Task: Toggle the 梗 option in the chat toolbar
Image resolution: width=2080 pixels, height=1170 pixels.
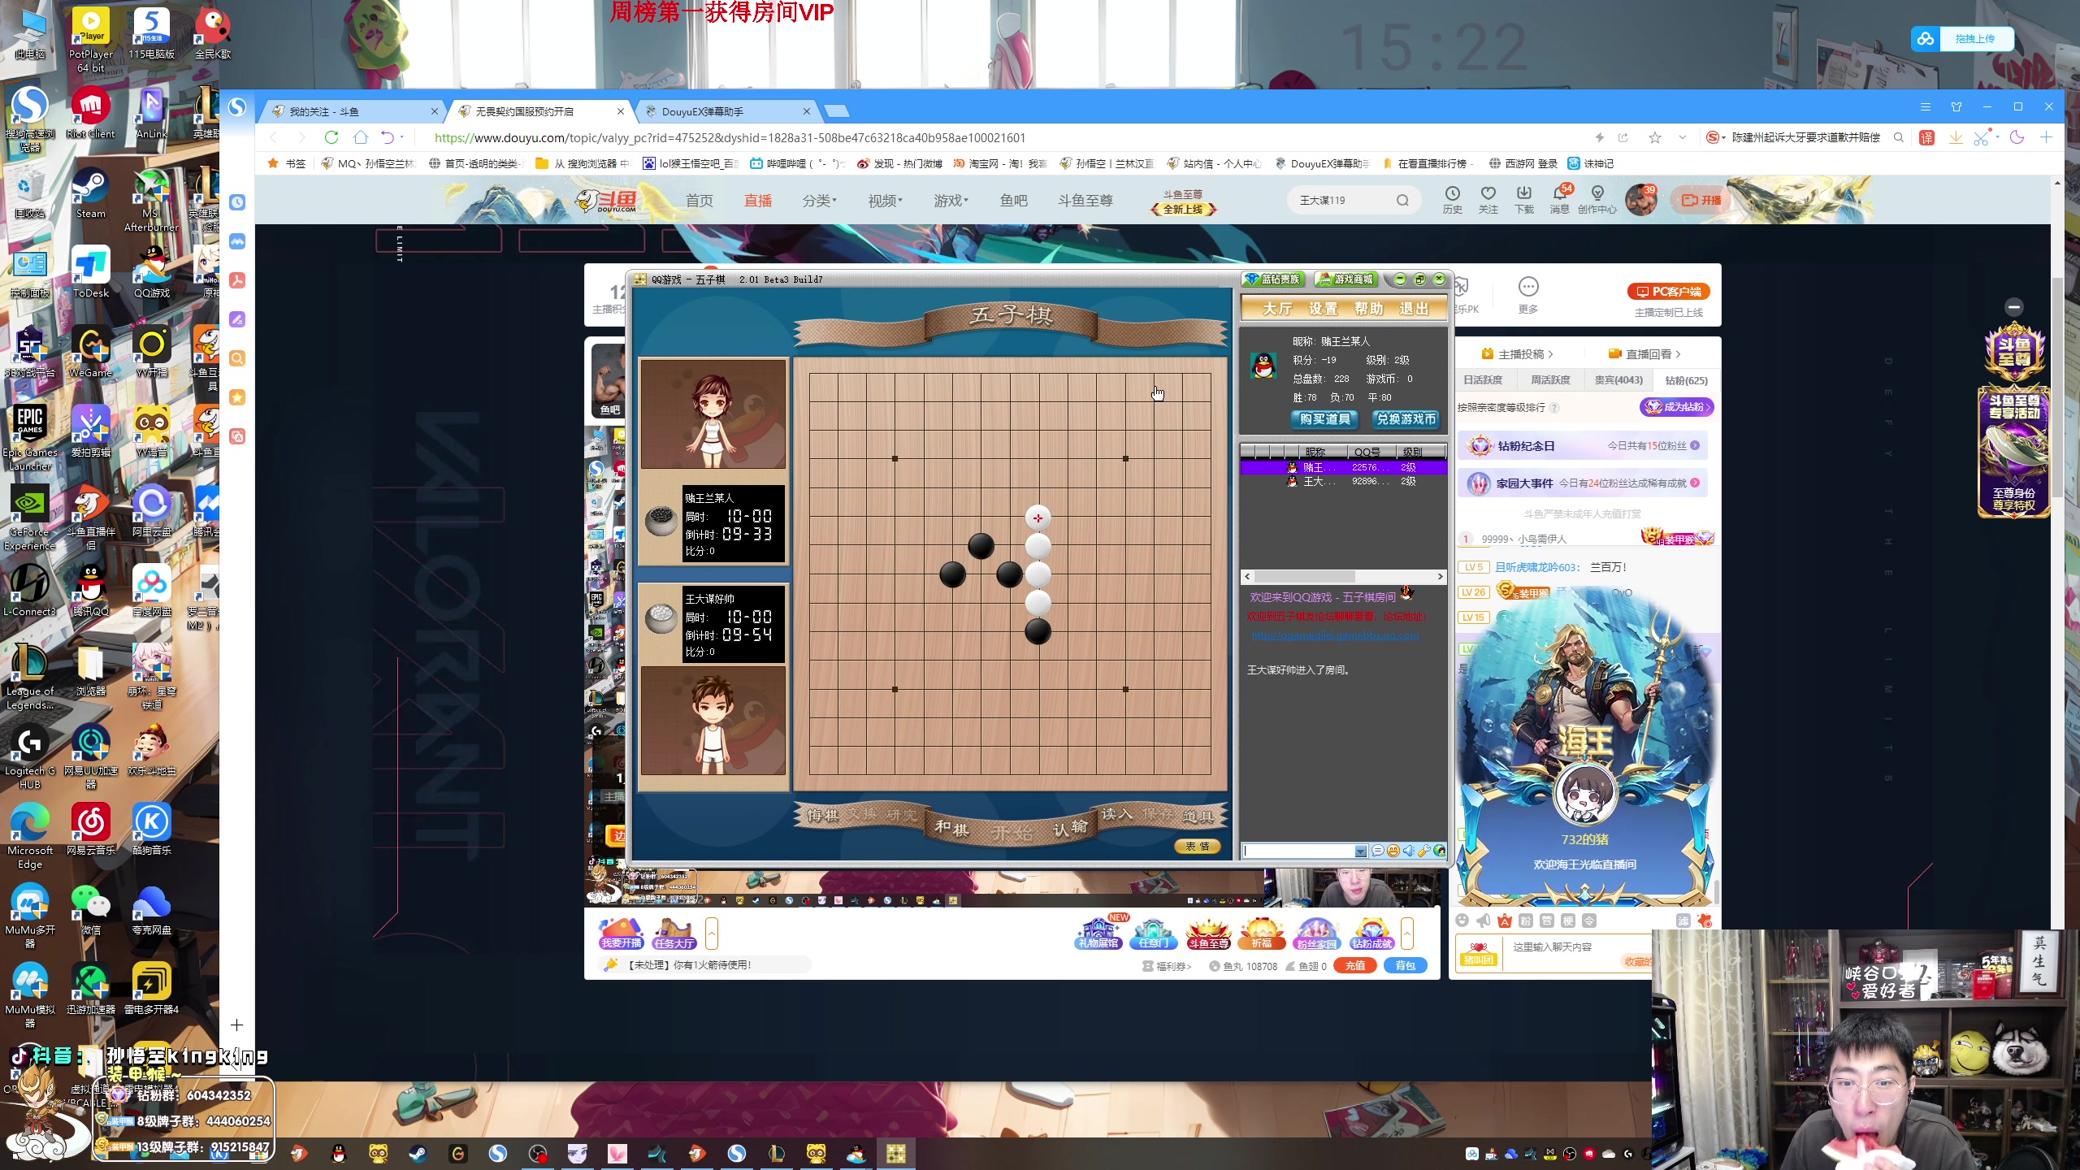Action: tap(1568, 921)
